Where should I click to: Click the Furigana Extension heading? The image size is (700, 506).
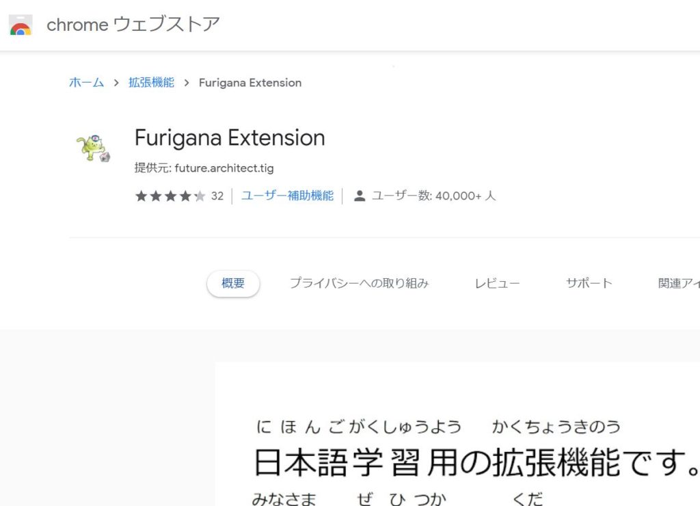coord(230,137)
